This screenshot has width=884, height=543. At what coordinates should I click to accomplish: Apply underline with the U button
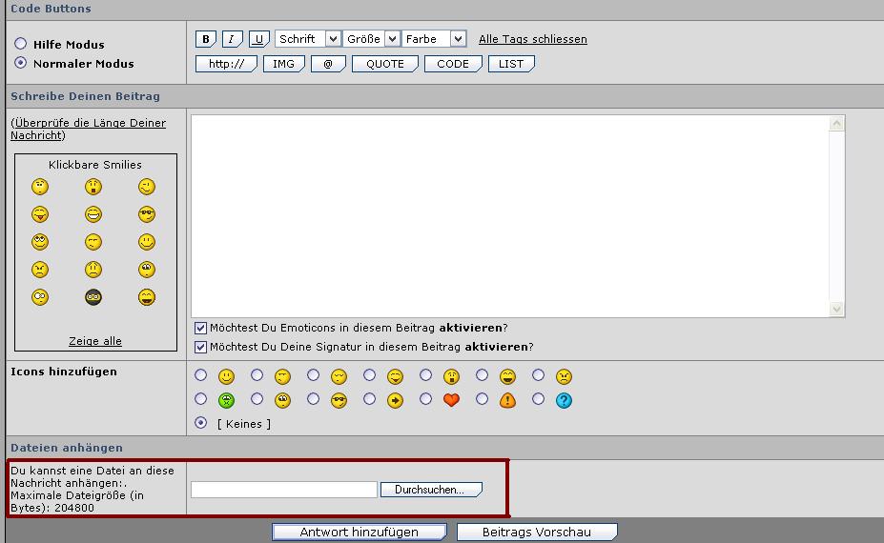(258, 39)
